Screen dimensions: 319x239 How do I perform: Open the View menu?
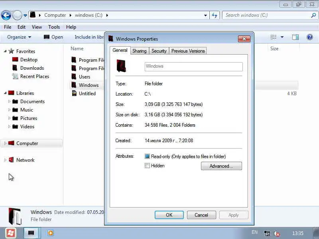[x=37, y=27]
